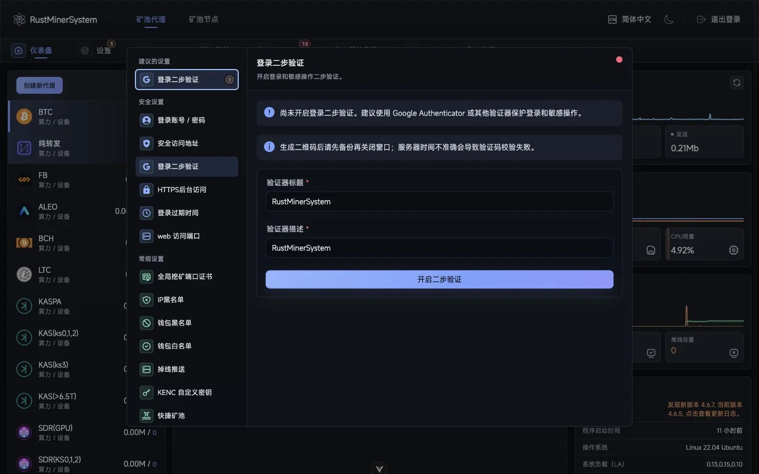Image resolution: width=759 pixels, height=474 pixels.
Task: Open 全局挖矿端口证书 settings
Action: pyautogui.click(x=187, y=276)
